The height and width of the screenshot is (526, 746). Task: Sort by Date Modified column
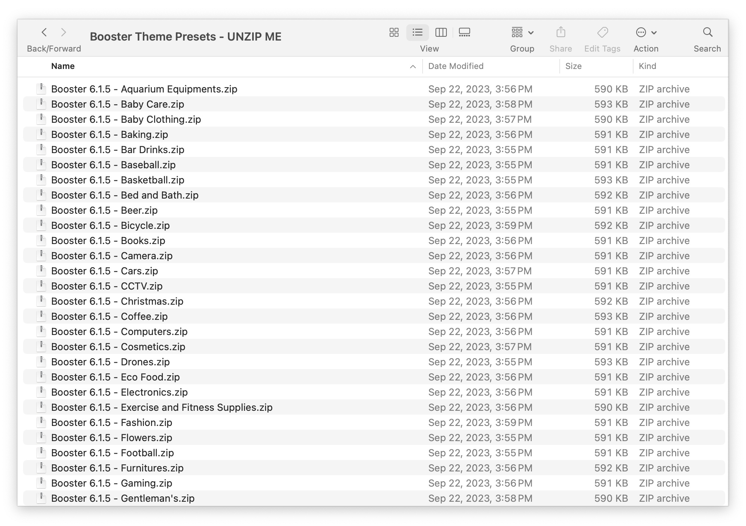coord(456,66)
